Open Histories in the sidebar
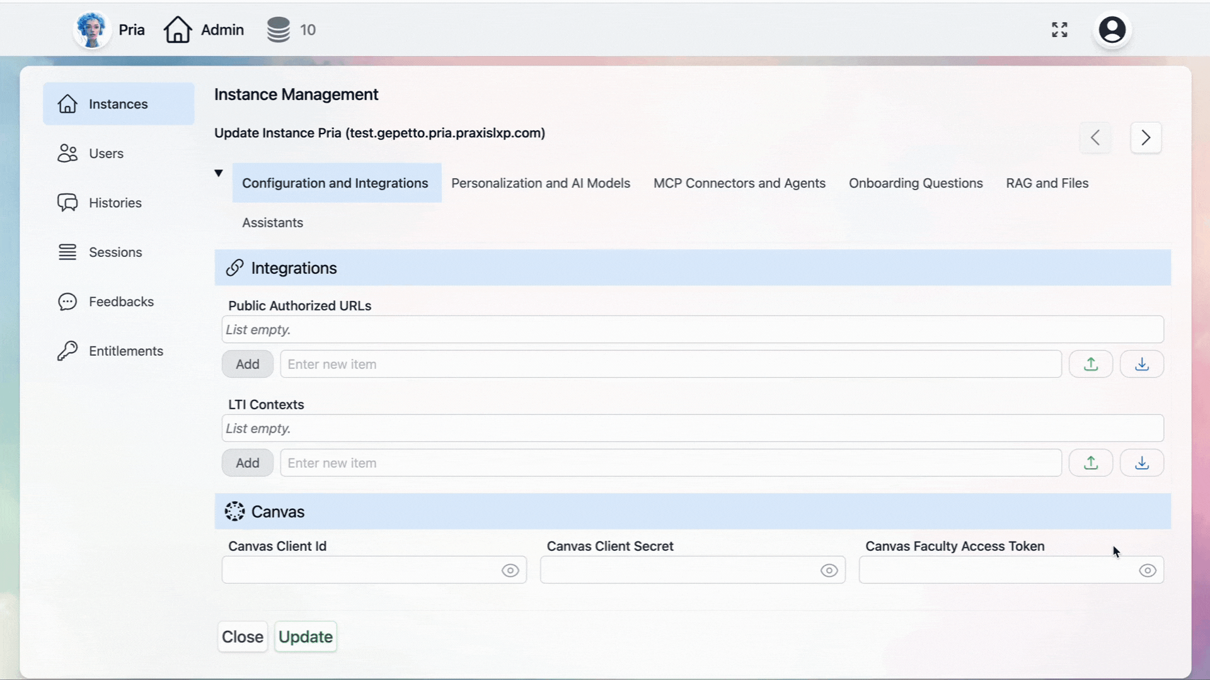The width and height of the screenshot is (1210, 680). point(115,202)
